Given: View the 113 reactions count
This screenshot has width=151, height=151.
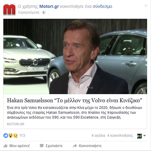Looking at the screenshot, I should (22, 136).
